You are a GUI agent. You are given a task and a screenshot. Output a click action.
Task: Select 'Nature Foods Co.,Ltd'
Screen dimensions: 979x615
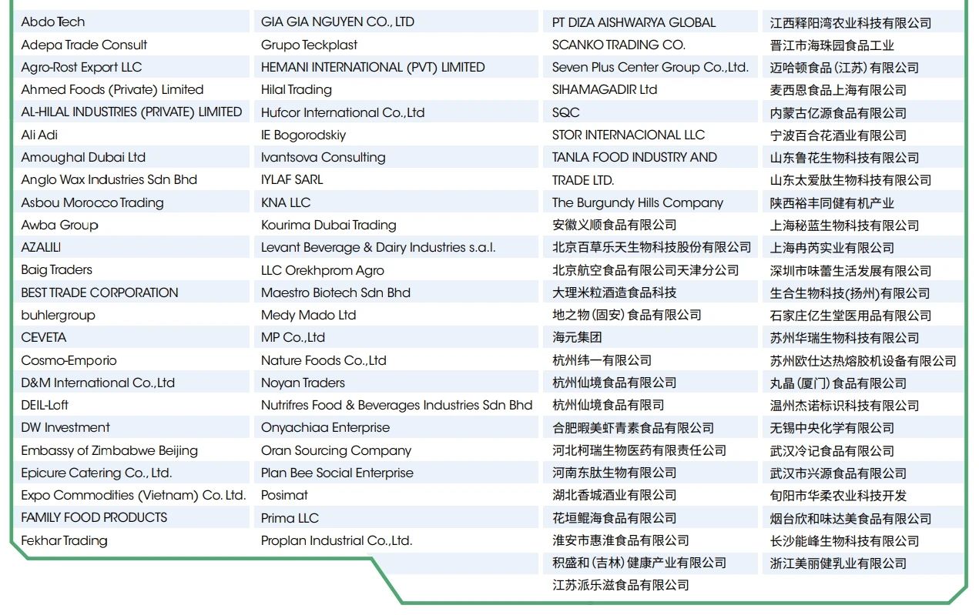(324, 360)
